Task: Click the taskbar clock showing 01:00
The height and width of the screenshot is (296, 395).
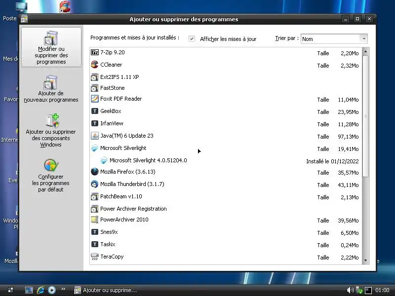Action: pos(382,290)
